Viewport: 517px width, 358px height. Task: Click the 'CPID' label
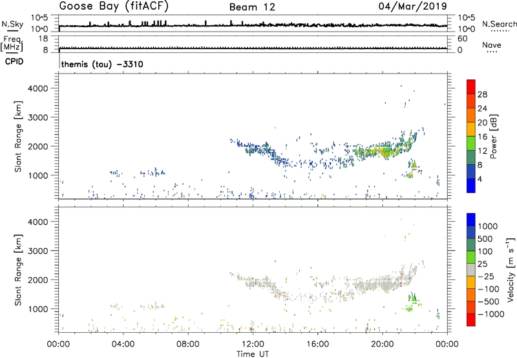tap(14, 61)
